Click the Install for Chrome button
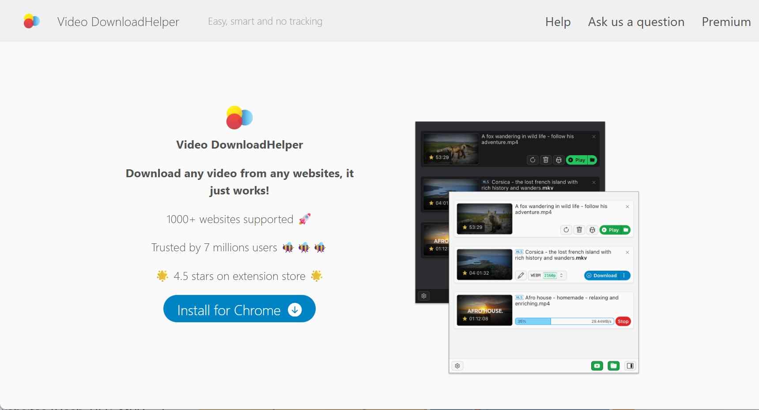 pyautogui.click(x=239, y=309)
